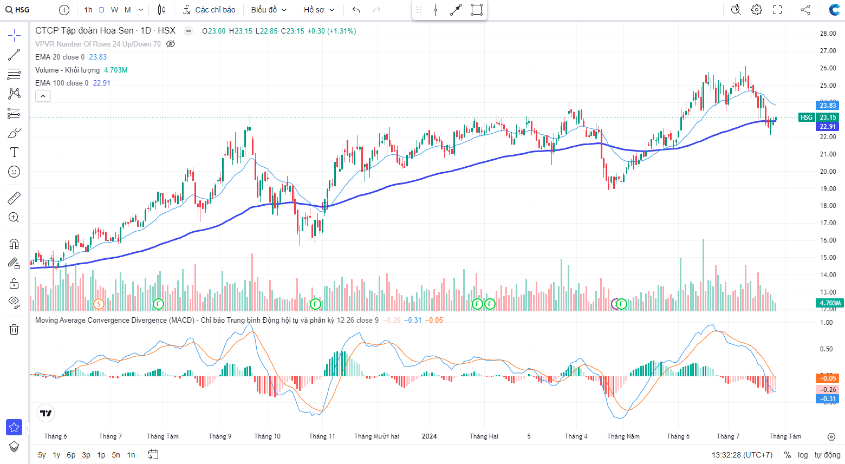Open forecasting and measurement tools
The image size is (845, 464).
tap(14, 113)
